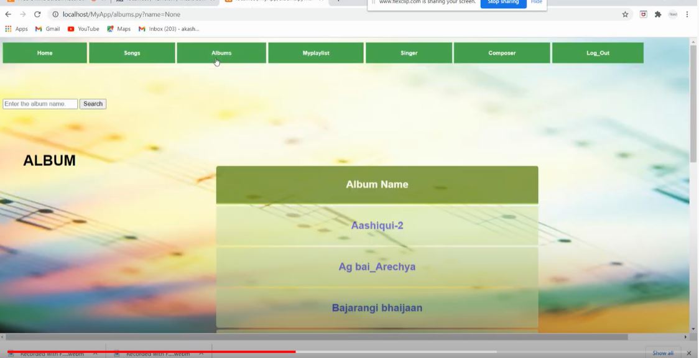Click the red shield extension icon
699x358 pixels.
point(642,14)
